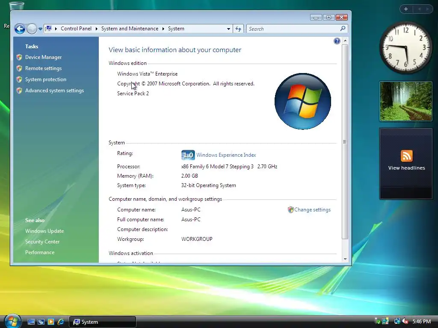Expand arrow after Control Panel breadcrumb

pyautogui.click(x=96, y=29)
